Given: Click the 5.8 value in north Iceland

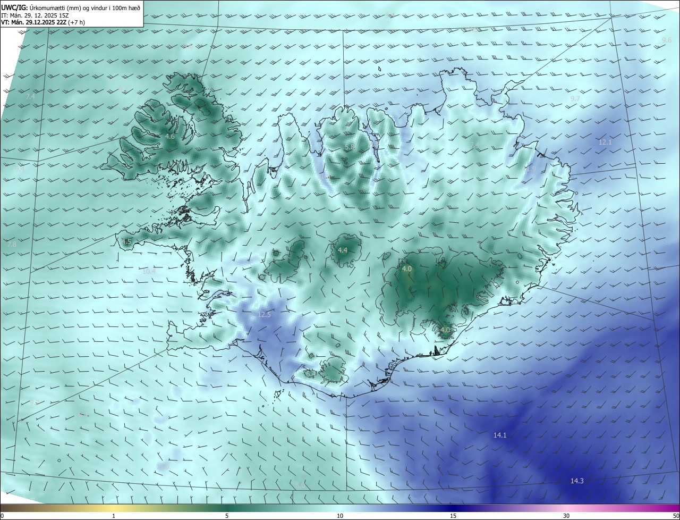Looking at the screenshot, I should click(350, 147).
